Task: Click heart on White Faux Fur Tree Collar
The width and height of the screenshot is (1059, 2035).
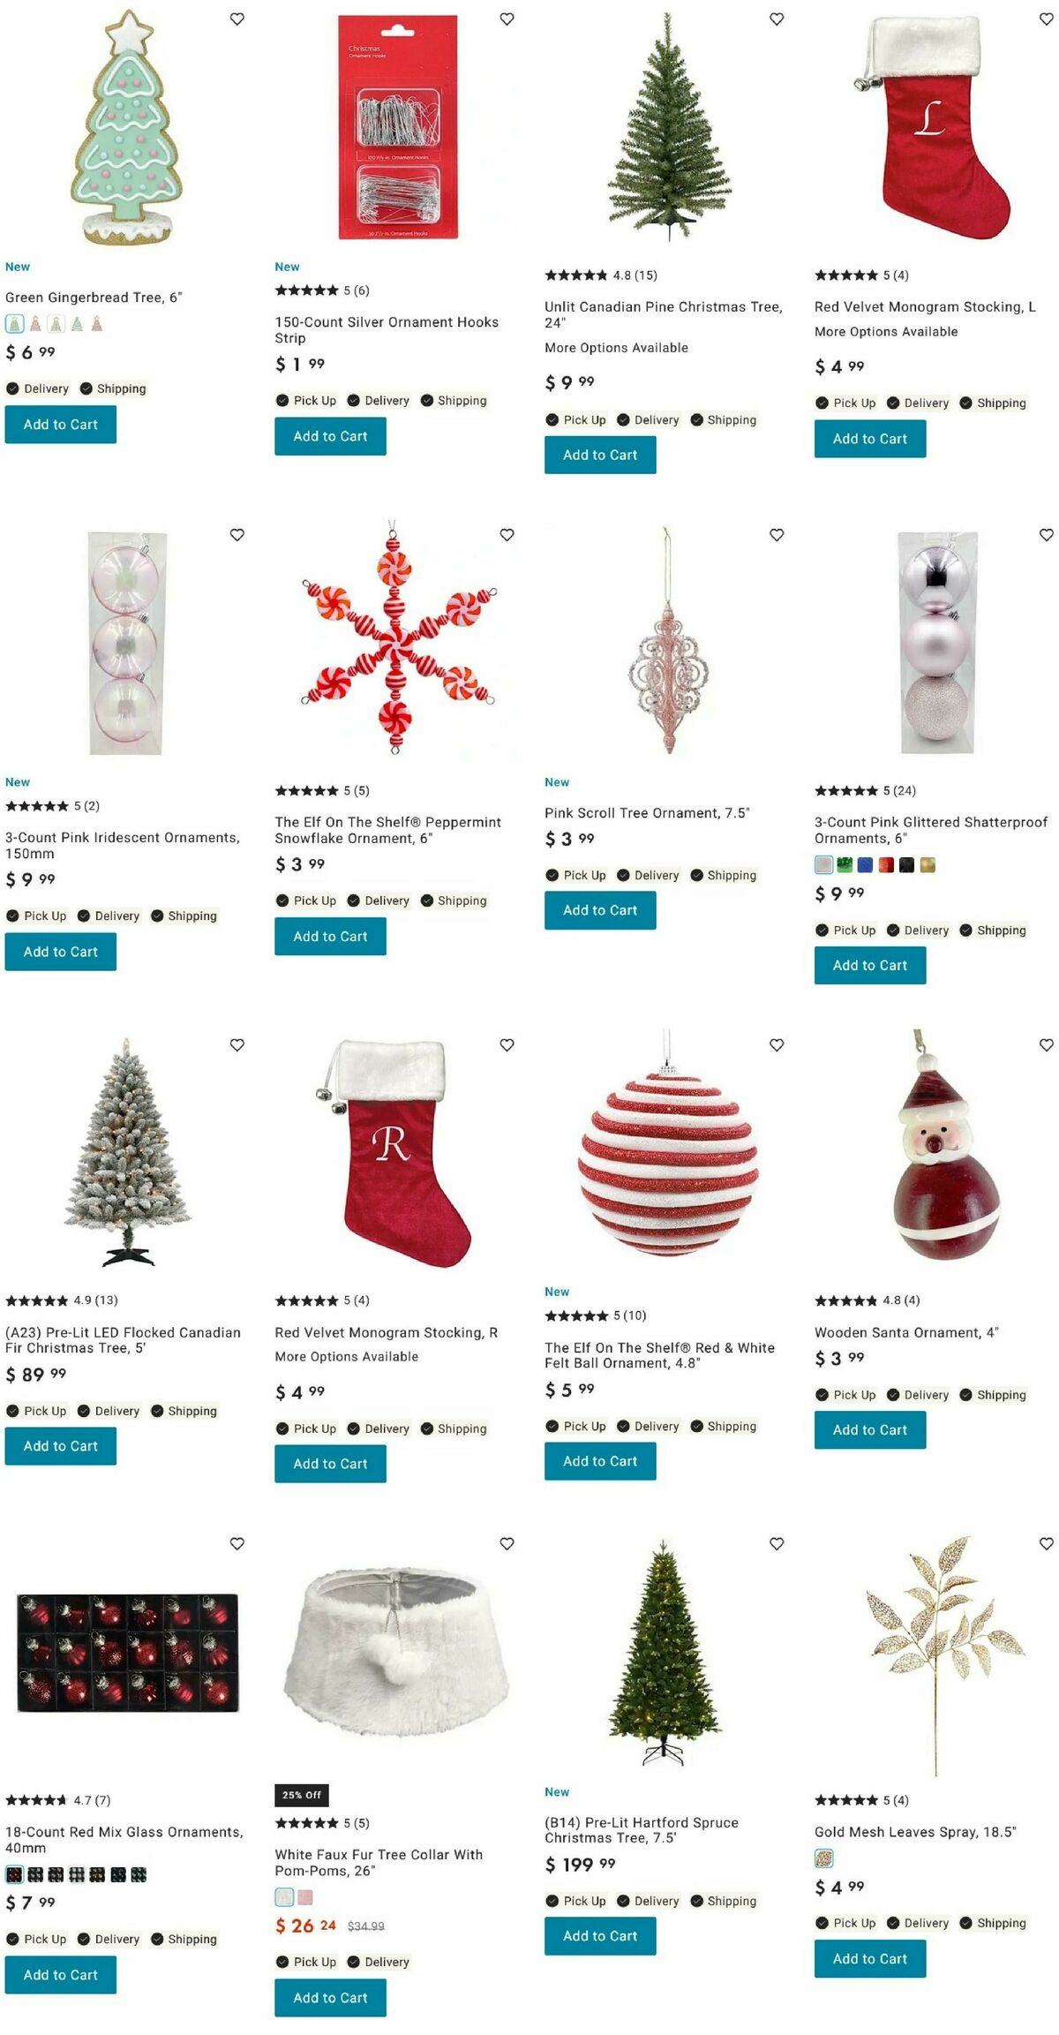Action: [x=507, y=1543]
